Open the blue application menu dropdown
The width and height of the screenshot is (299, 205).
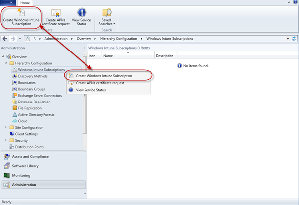(x=8, y=2)
